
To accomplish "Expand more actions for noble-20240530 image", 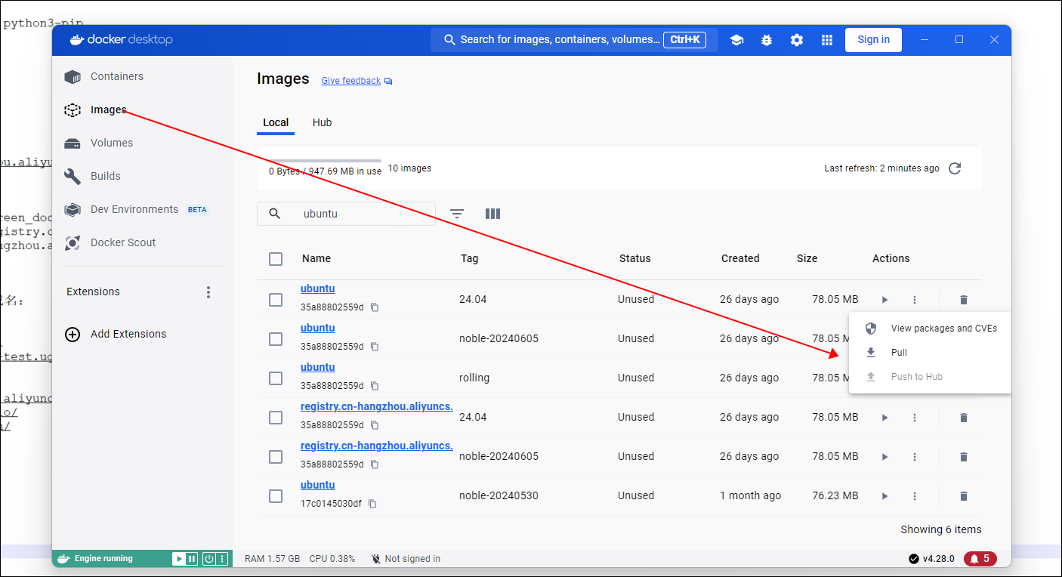I will 915,496.
